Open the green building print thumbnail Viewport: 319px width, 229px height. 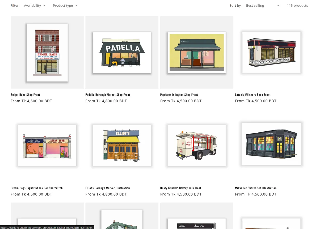122,216
